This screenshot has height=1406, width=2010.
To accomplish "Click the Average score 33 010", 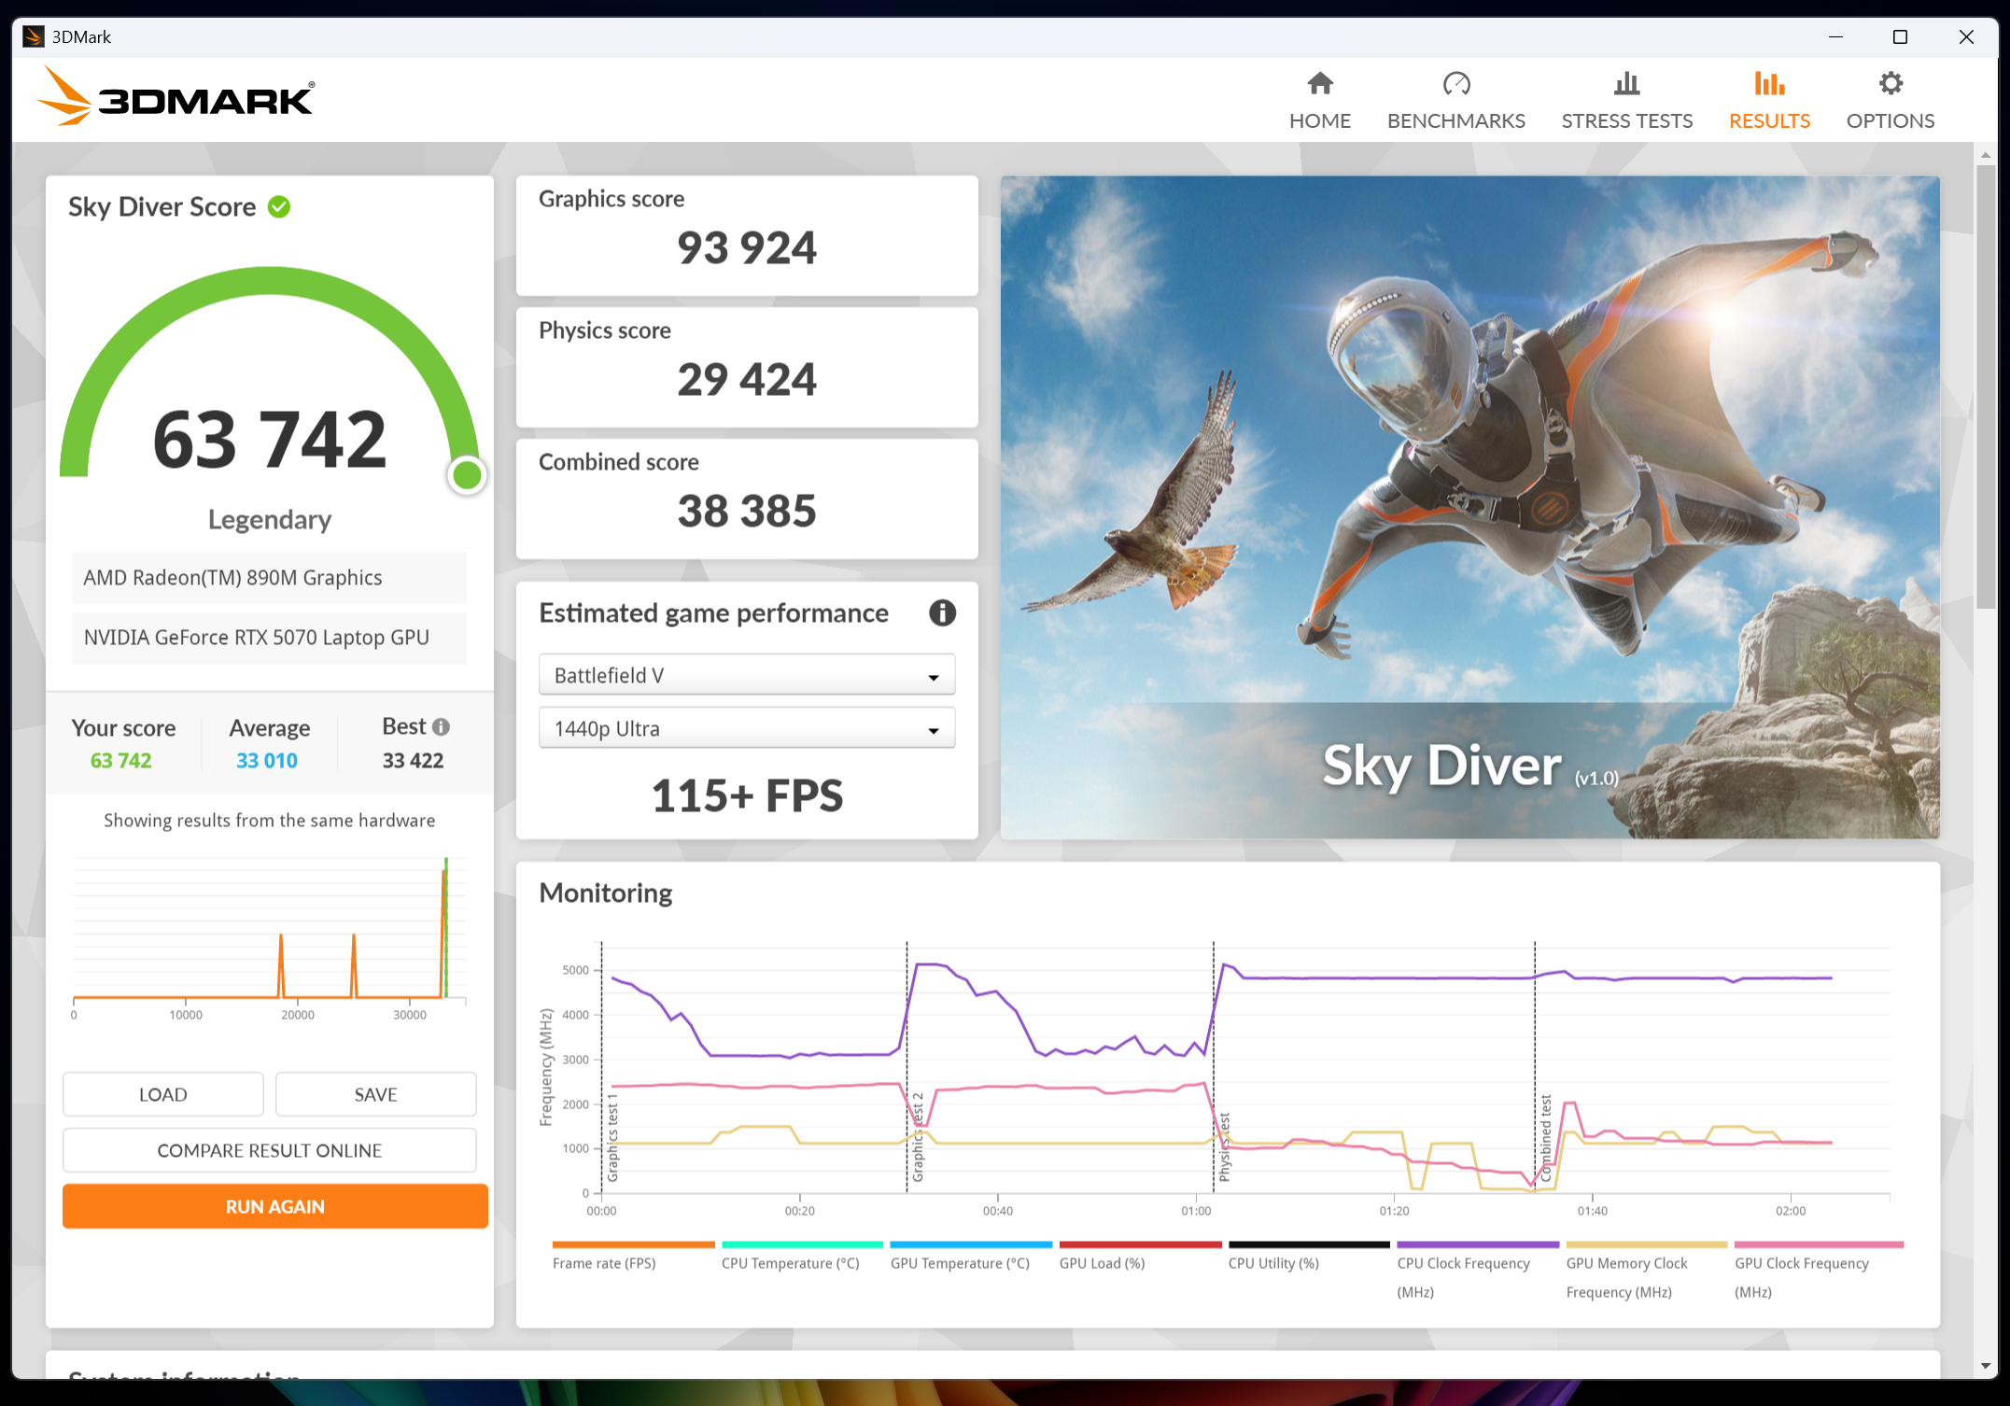I will click(x=266, y=760).
